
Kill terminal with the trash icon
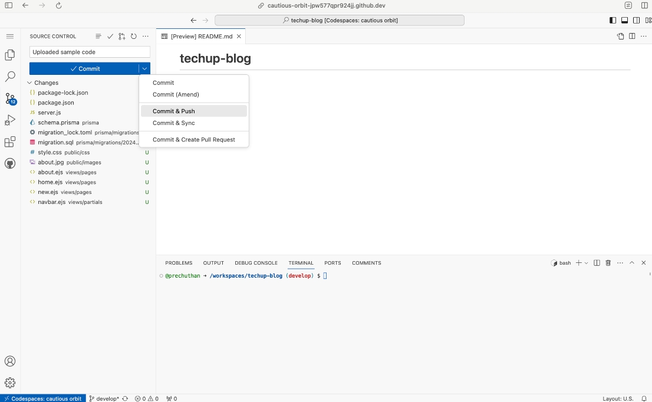coord(608,263)
